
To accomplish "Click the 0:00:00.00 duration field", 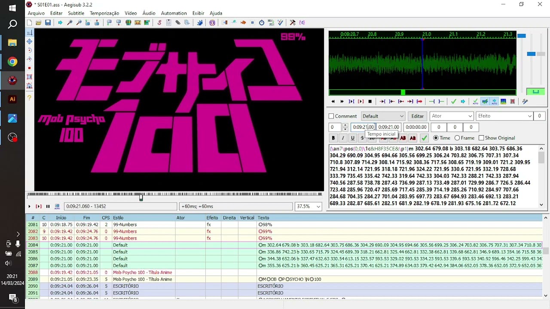I will pos(416,127).
